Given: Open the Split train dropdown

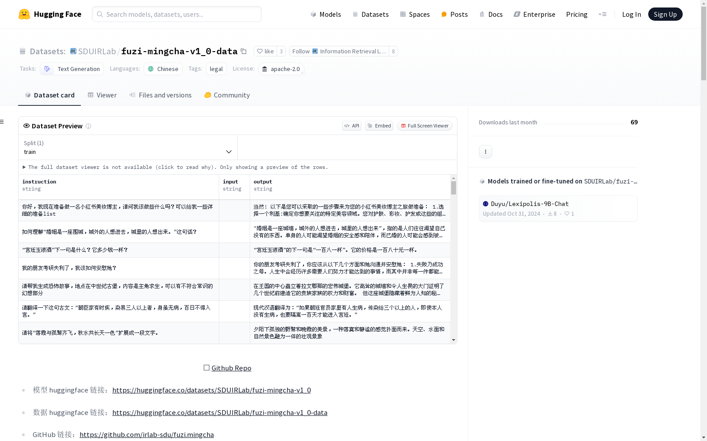Looking at the screenshot, I should tap(128, 147).
